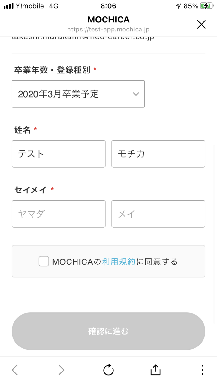Click the chevron arrow of graduation-year dropdown
Screen dimensions: 217x385
(136, 94)
